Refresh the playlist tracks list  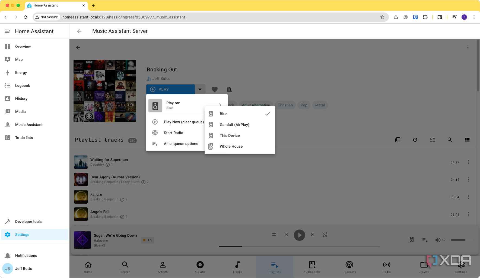[415, 140]
